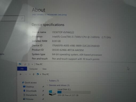
Task: Open the File ribbon tab
Action: click(22, 69)
